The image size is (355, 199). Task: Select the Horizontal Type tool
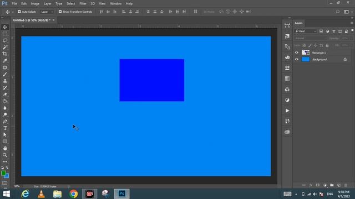click(5, 128)
